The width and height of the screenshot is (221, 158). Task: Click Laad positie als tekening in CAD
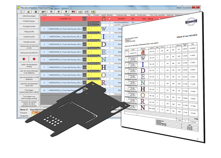[29, 47]
